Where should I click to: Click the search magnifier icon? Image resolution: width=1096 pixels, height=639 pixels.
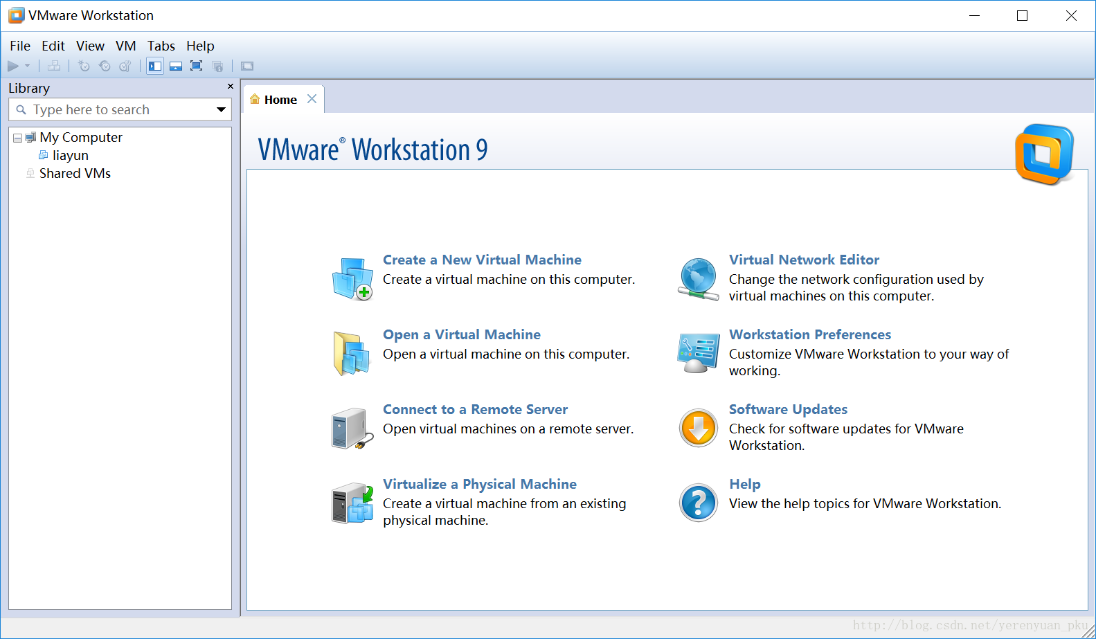click(21, 109)
